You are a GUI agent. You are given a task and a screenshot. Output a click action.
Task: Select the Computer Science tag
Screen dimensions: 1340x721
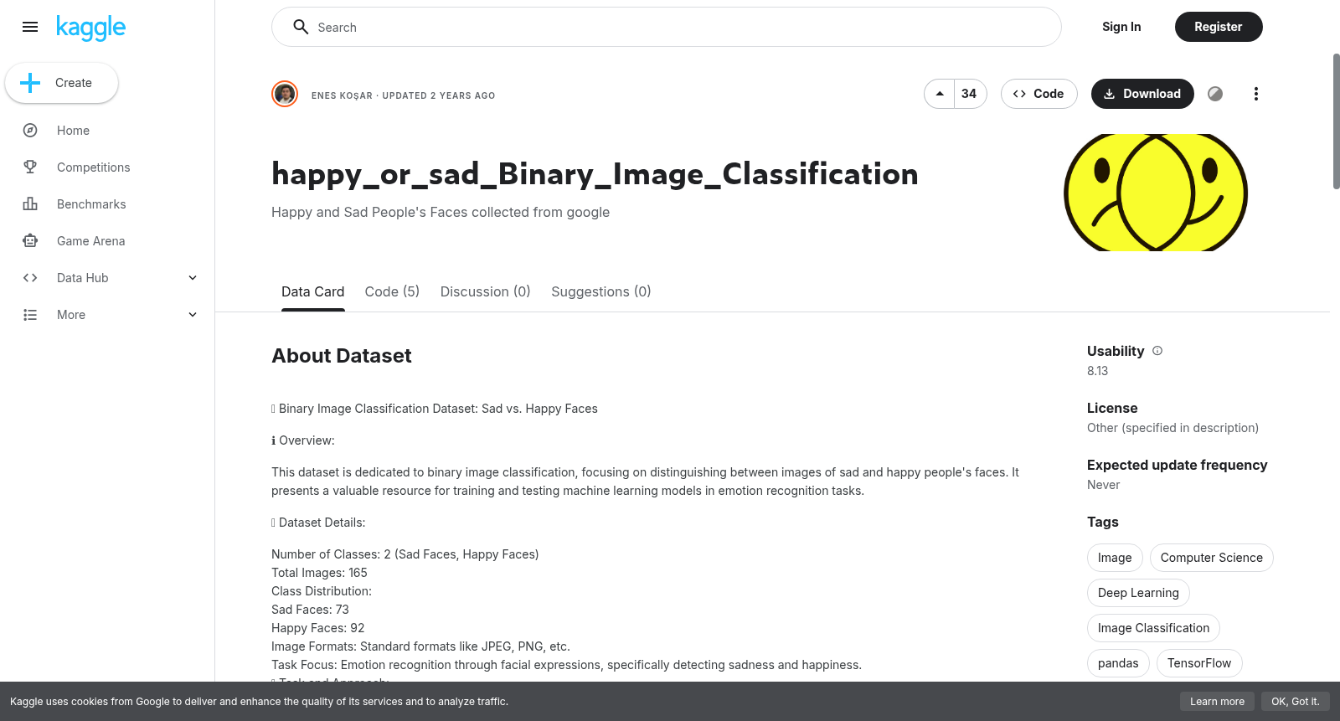pyautogui.click(x=1211, y=558)
